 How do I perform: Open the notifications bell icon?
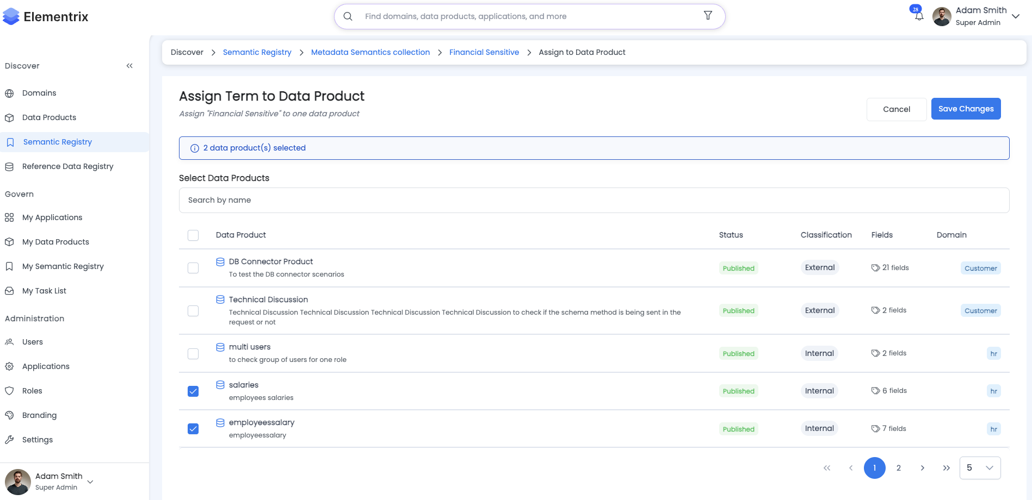pyautogui.click(x=918, y=16)
